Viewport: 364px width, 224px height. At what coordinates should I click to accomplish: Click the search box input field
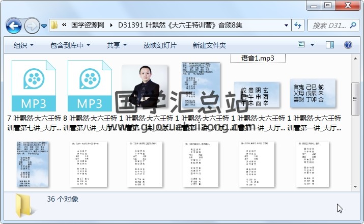(x=328, y=25)
